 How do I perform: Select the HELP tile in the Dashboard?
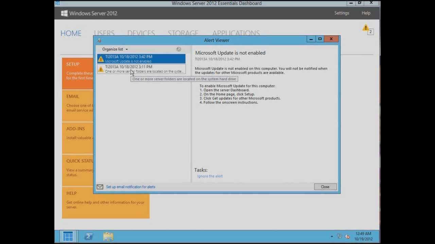click(x=106, y=203)
